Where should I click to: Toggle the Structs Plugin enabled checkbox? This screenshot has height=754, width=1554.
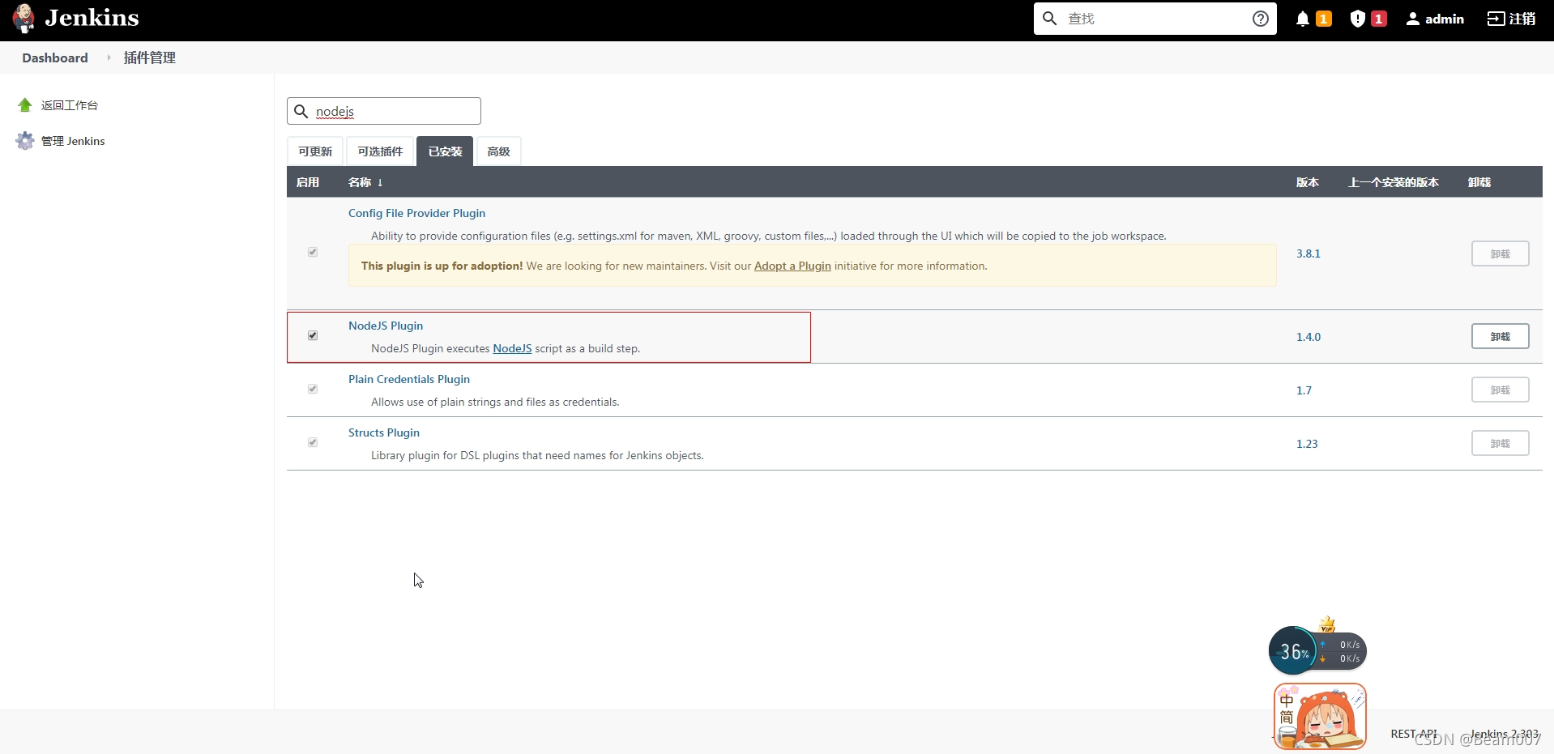pyautogui.click(x=313, y=442)
